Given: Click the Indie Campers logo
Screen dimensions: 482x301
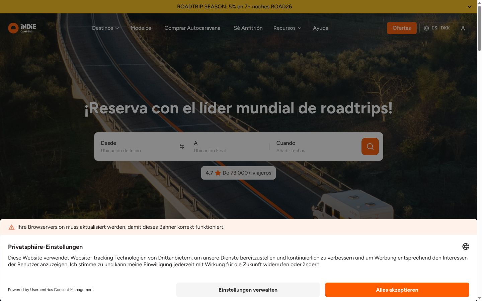Looking at the screenshot, I should pyautogui.click(x=22, y=28).
